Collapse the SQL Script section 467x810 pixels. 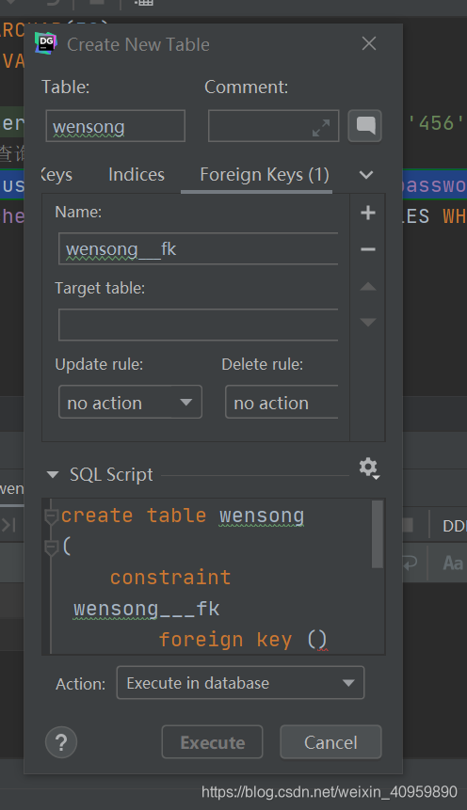pyautogui.click(x=53, y=474)
